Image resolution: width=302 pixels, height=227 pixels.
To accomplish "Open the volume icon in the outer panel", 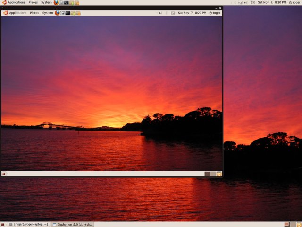I will (x=245, y=2).
